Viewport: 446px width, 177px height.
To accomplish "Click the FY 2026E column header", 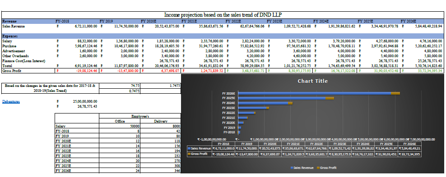I will click(x=409, y=21).
